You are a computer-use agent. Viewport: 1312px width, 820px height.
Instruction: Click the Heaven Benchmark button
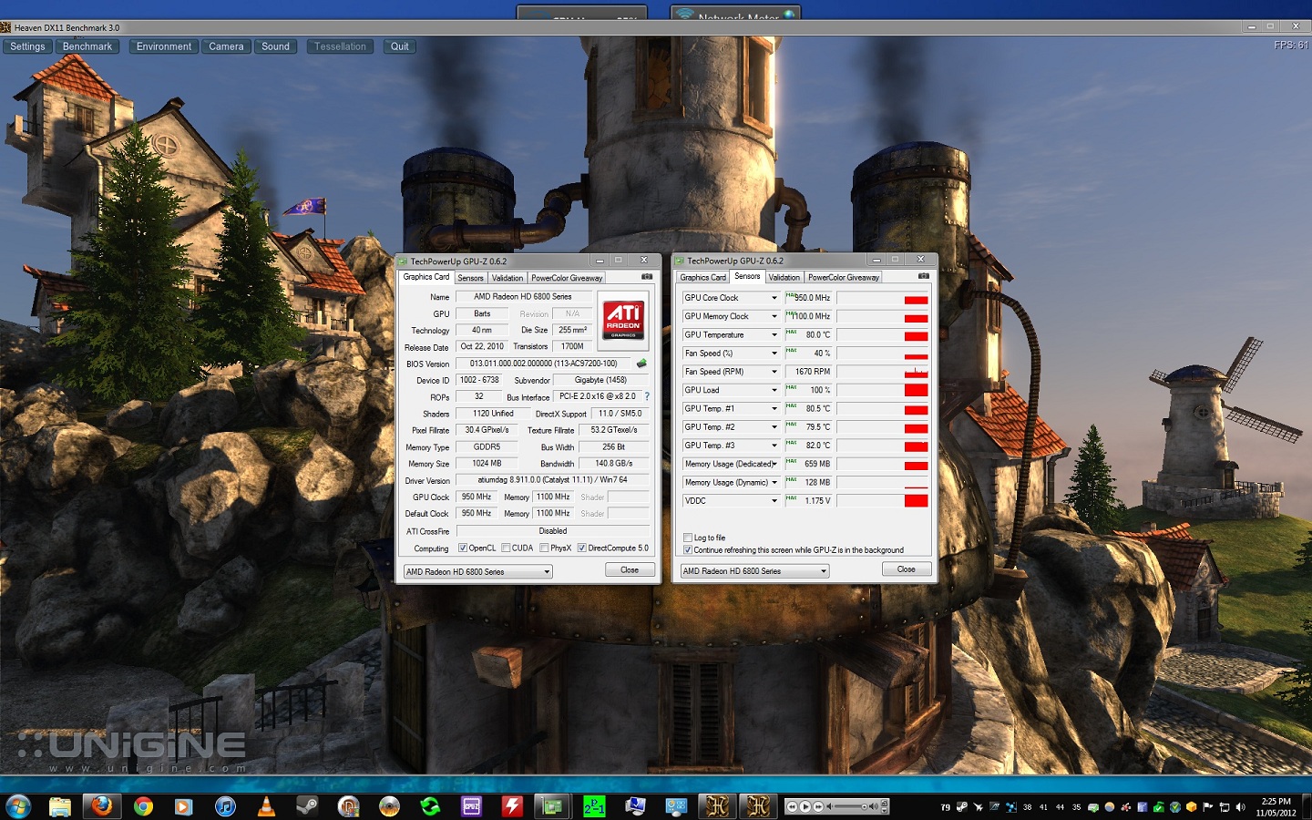(87, 46)
